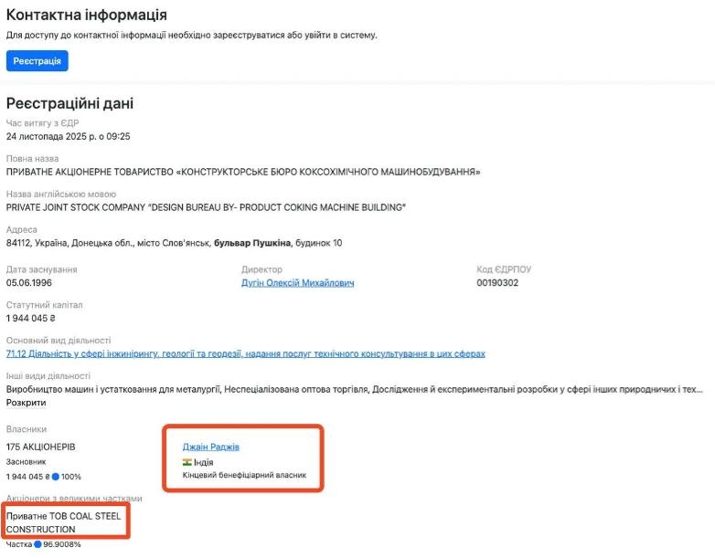715x558 pixels.
Task: Click the ЄДРПОУ code 00190302
Action: [497, 283]
